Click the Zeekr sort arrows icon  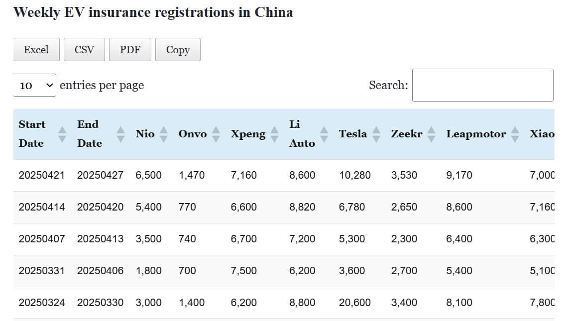(x=432, y=134)
